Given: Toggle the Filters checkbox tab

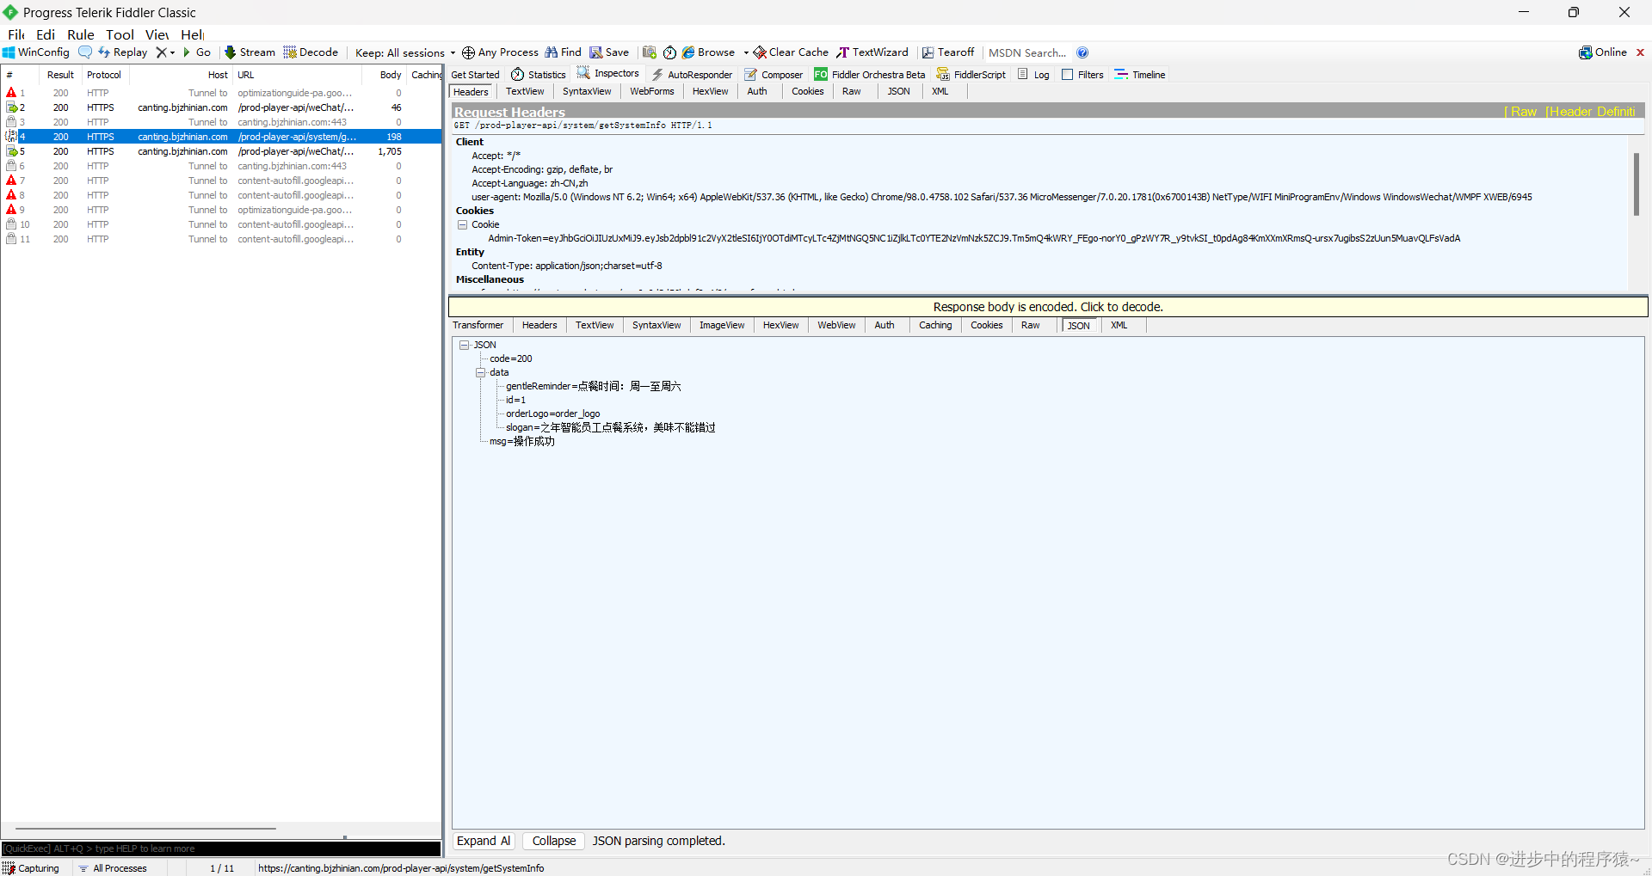Looking at the screenshot, I should 1082,75.
